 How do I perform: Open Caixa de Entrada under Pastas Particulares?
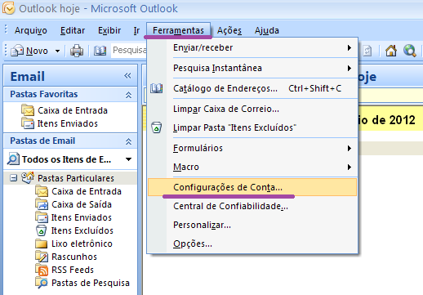pos(87,191)
